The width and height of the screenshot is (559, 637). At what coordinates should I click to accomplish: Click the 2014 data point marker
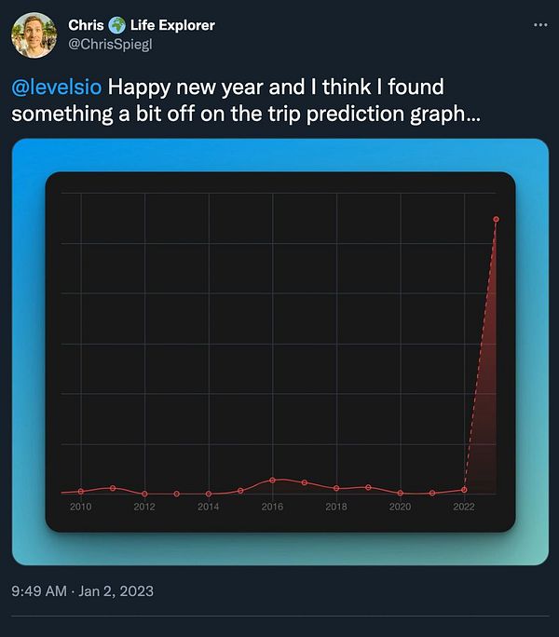(x=209, y=494)
